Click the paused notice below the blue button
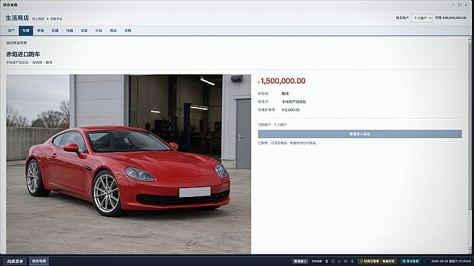 tap(288, 143)
